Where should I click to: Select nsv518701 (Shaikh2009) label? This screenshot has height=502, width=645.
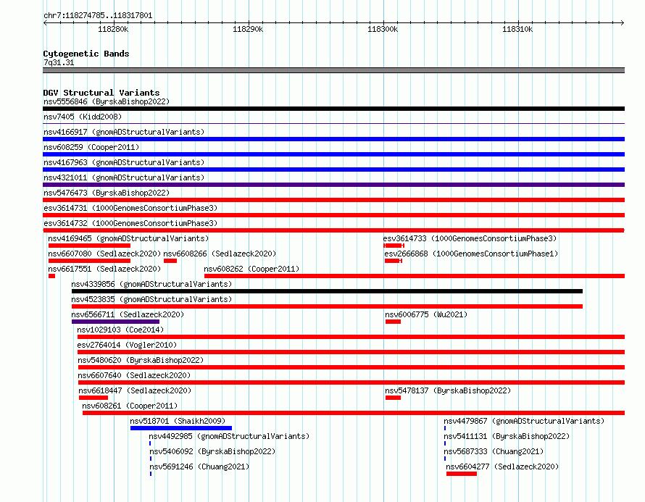178,421
